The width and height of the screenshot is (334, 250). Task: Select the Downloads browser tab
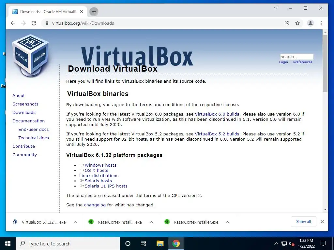[48, 12]
